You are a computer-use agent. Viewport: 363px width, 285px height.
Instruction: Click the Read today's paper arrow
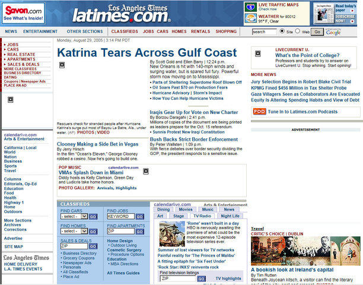pyautogui.click(x=352, y=11)
